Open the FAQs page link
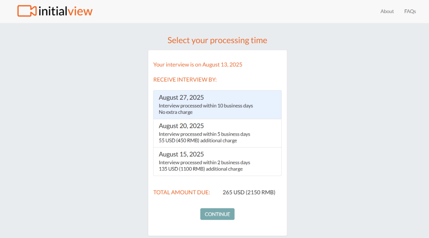Viewport: 429px width, 238px height. tap(410, 11)
